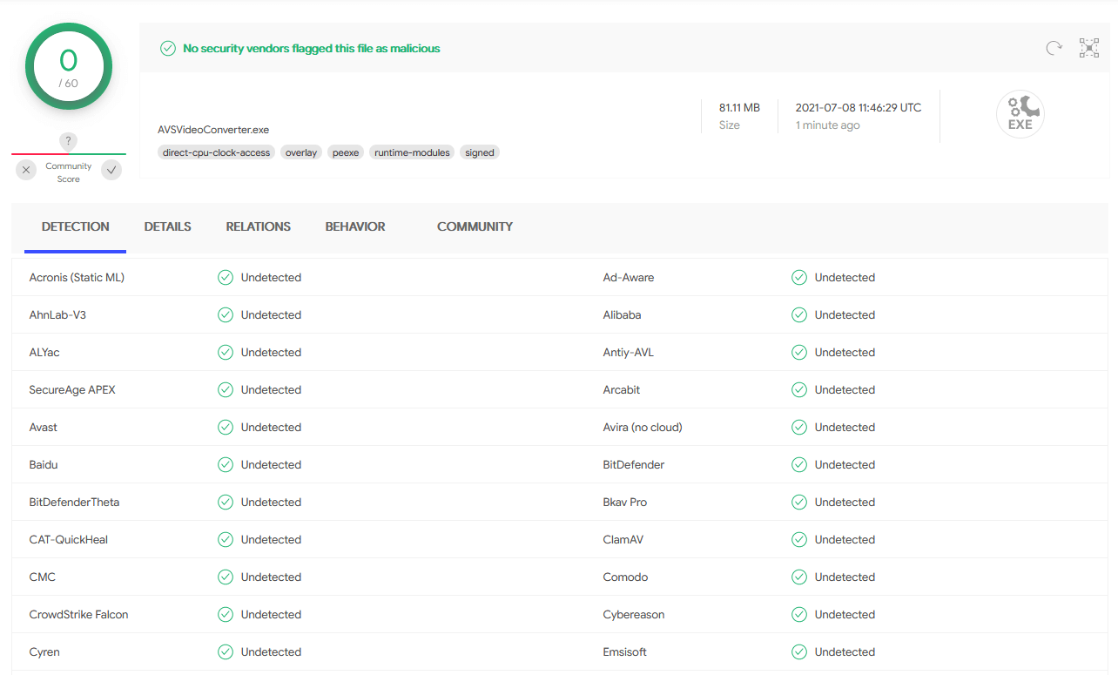The width and height of the screenshot is (1118, 675).
Task: Click the EXE file type icon
Action: coord(1020,114)
